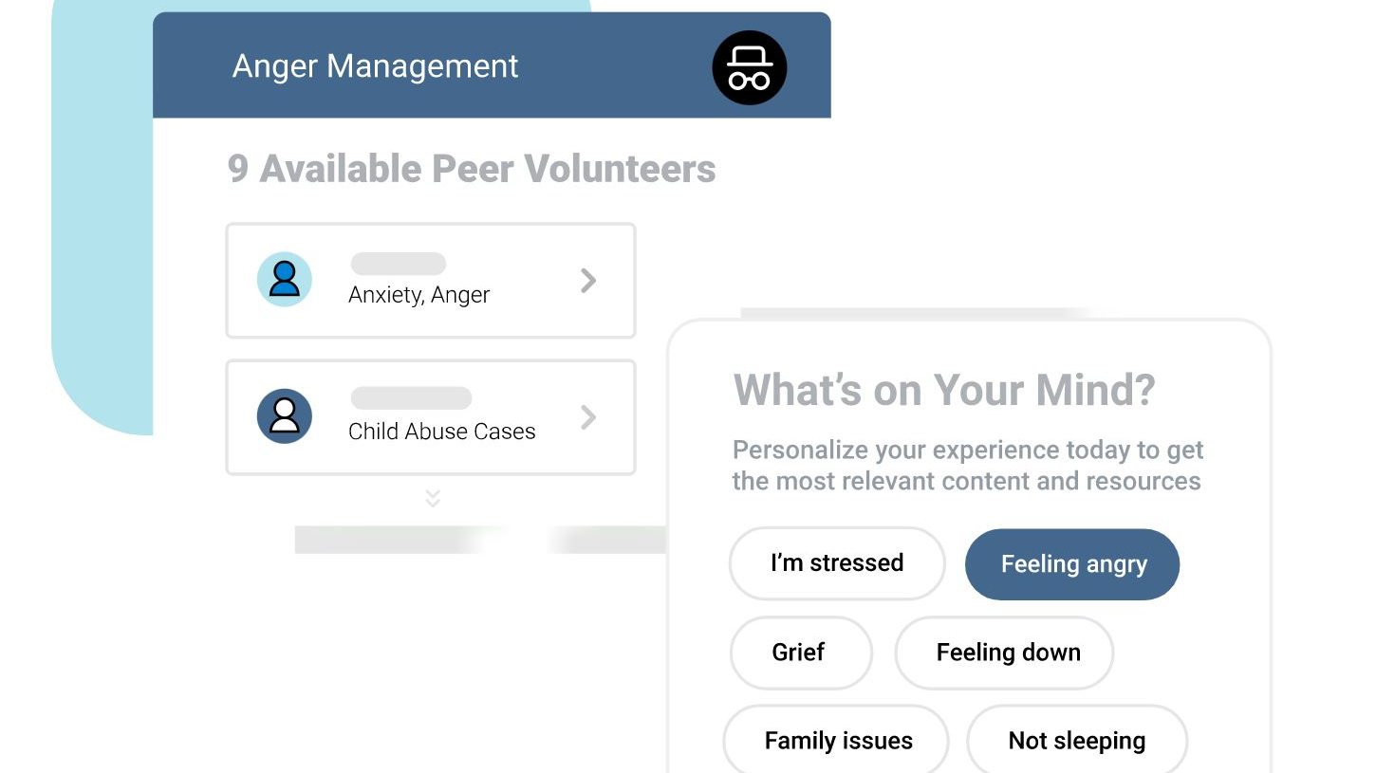This screenshot has height=773, width=1376.
Task: Click the light blue volunteer avatar icon
Action: tap(285, 280)
